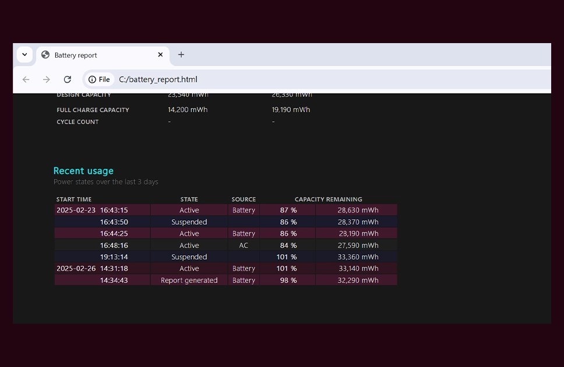Screen dimensions: 564x367
Task: Click the CYCLE COUNT label
Action: [x=77, y=122]
